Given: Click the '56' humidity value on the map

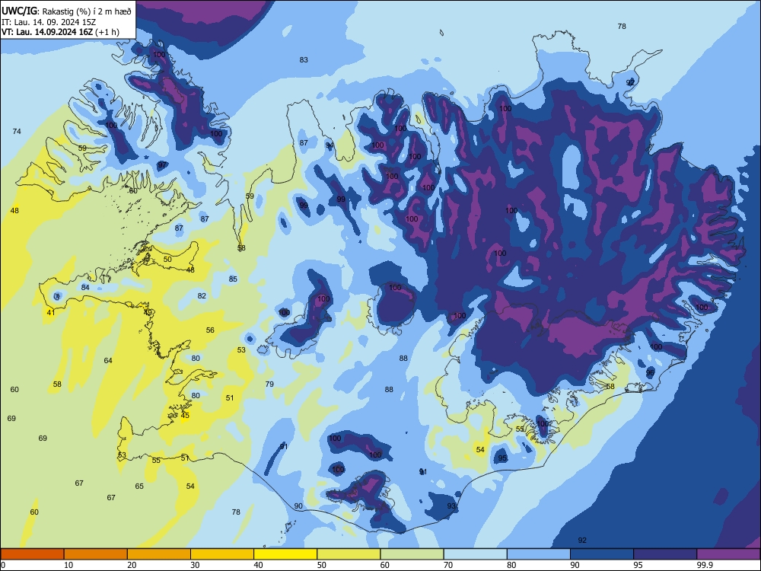Looking at the screenshot, I should click(x=210, y=330).
